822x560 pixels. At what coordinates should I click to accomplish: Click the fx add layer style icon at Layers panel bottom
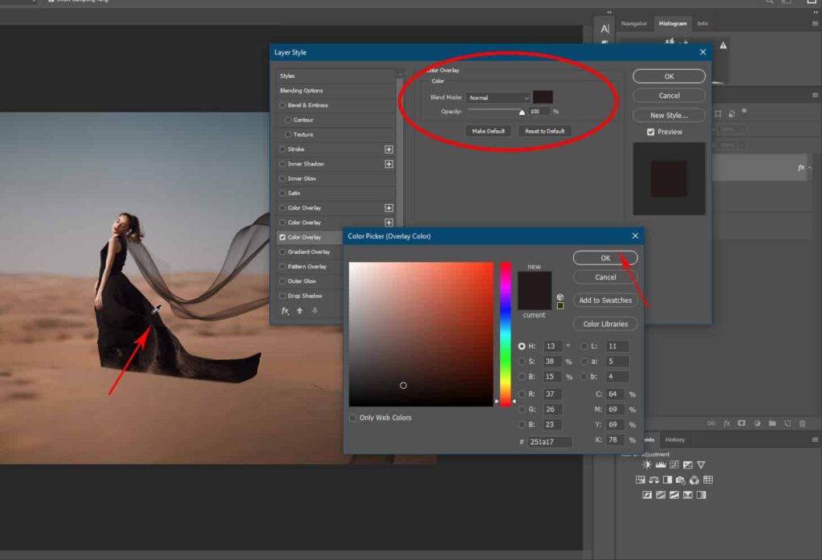click(726, 423)
